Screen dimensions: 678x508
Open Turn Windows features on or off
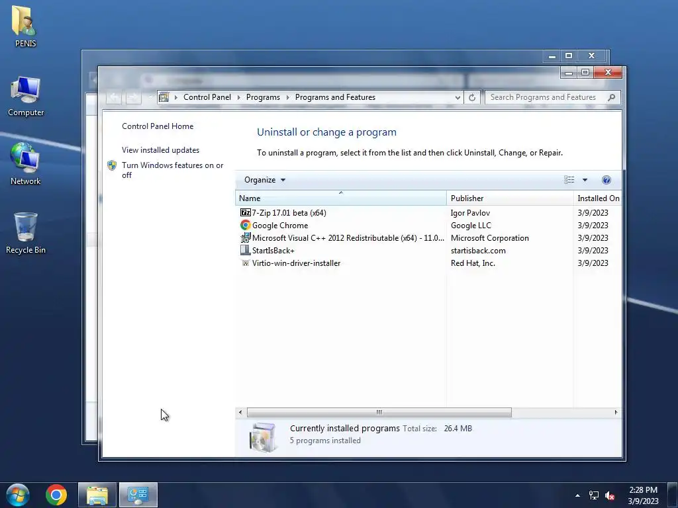click(173, 170)
